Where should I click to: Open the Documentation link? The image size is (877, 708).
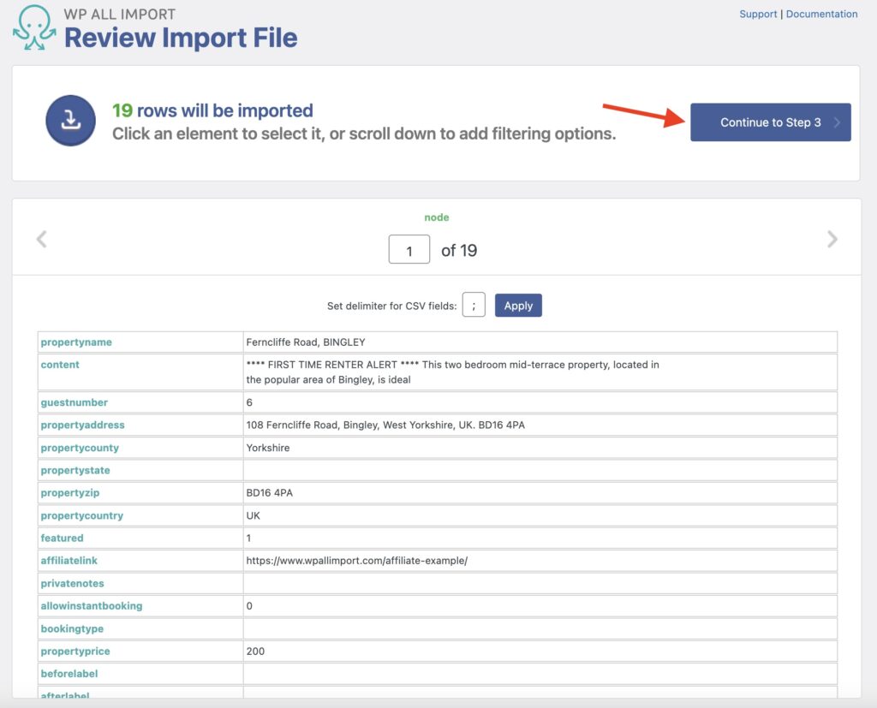[x=821, y=14]
